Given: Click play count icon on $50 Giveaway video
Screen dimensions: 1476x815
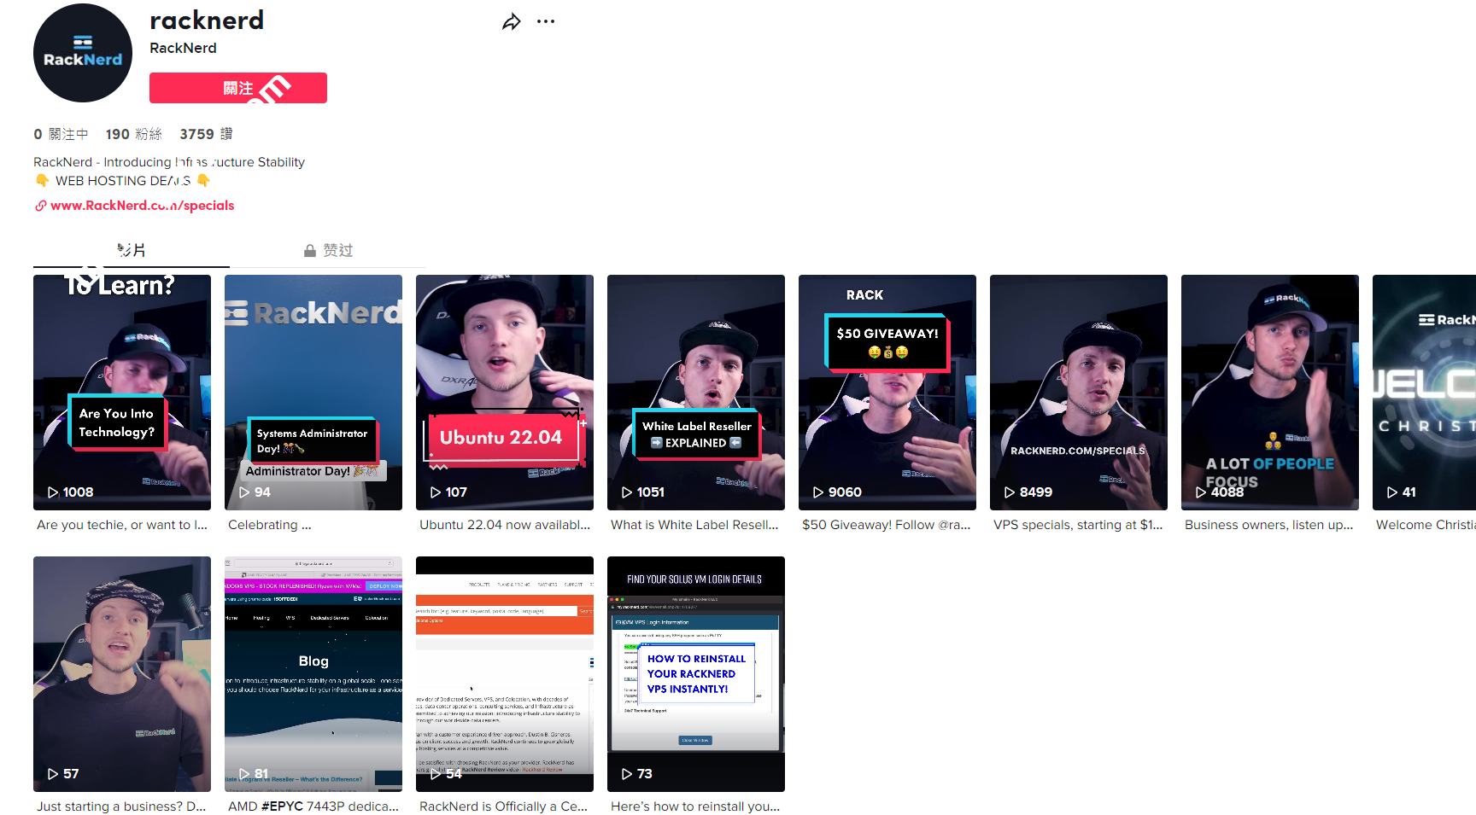Looking at the screenshot, I should pos(818,492).
